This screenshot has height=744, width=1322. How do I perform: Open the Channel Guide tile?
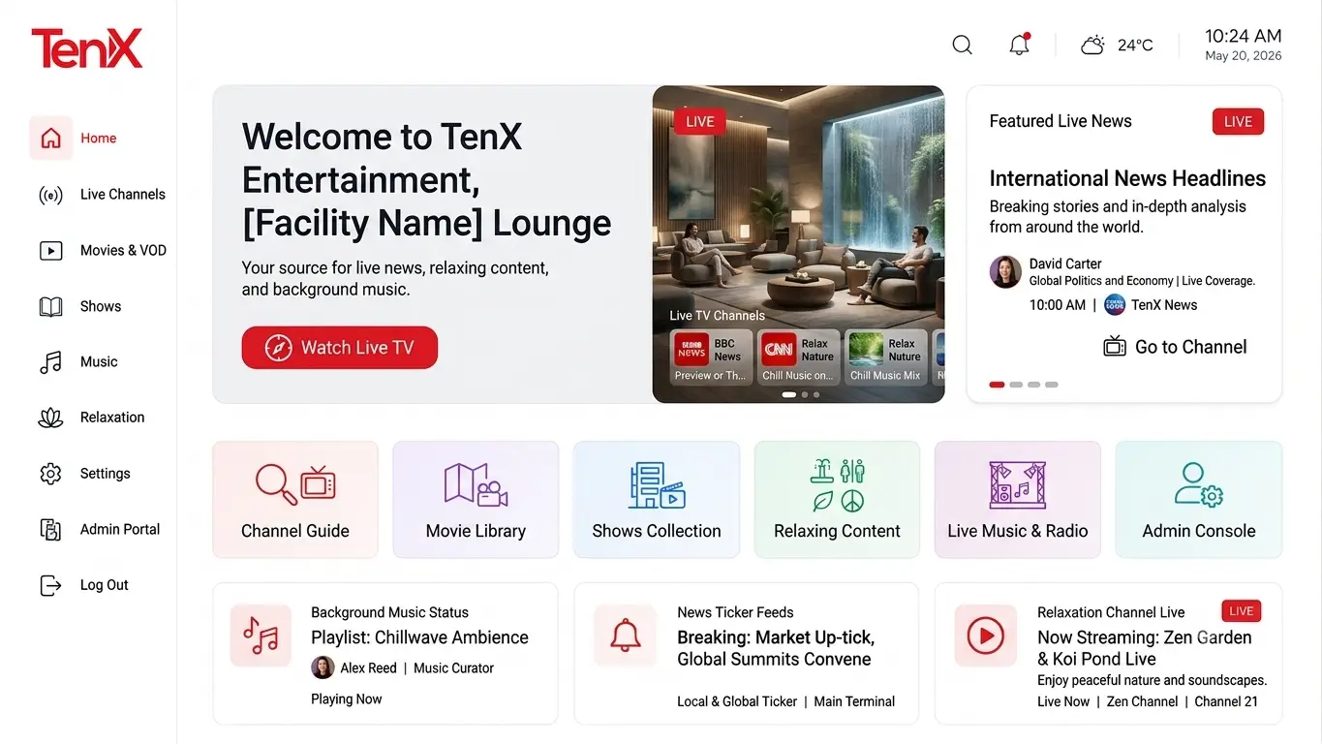[x=295, y=500]
